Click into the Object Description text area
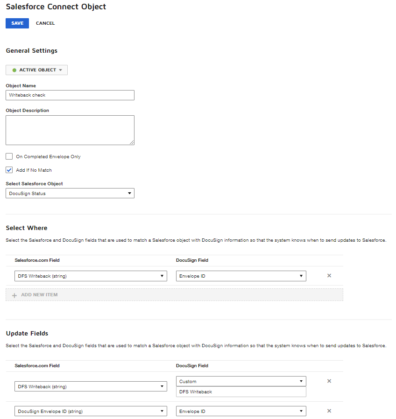The width and height of the screenshot is (396, 419). point(70,130)
